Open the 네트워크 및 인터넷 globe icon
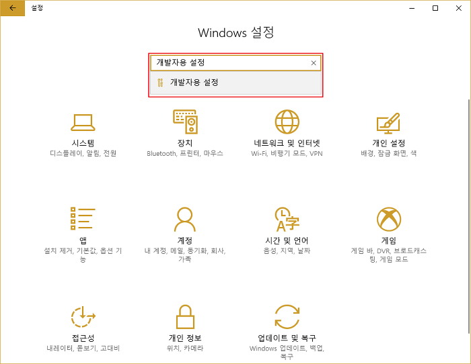 point(287,122)
